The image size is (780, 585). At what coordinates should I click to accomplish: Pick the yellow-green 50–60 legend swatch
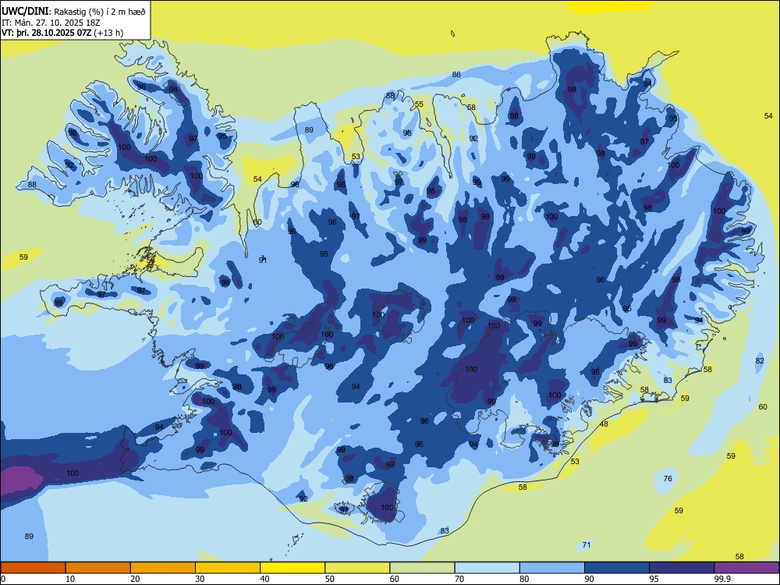click(x=357, y=568)
